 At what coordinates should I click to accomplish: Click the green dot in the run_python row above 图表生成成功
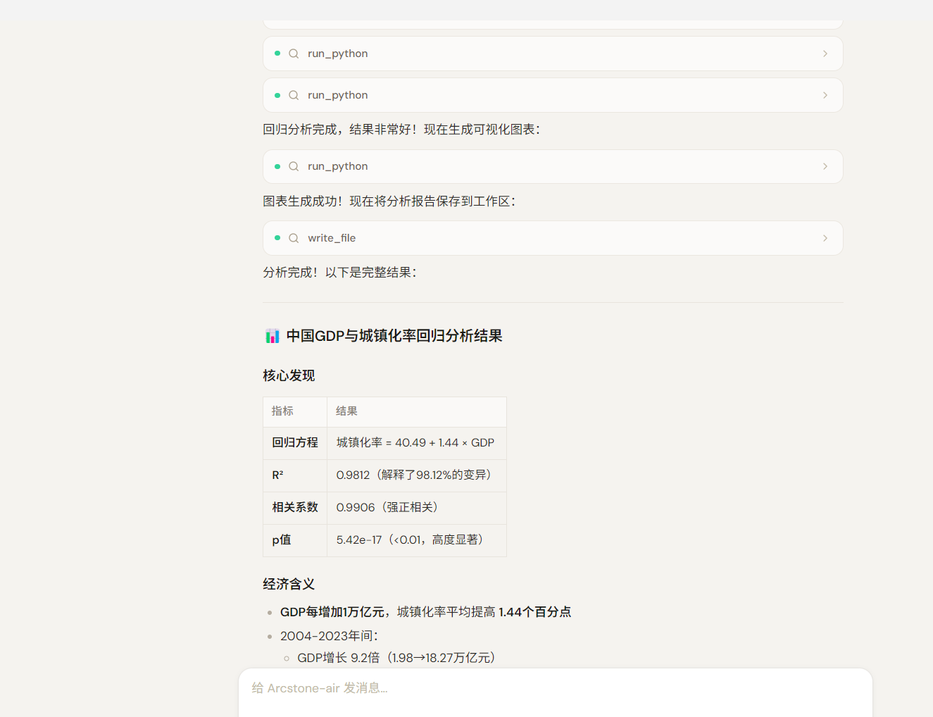(x=277, y=166)
